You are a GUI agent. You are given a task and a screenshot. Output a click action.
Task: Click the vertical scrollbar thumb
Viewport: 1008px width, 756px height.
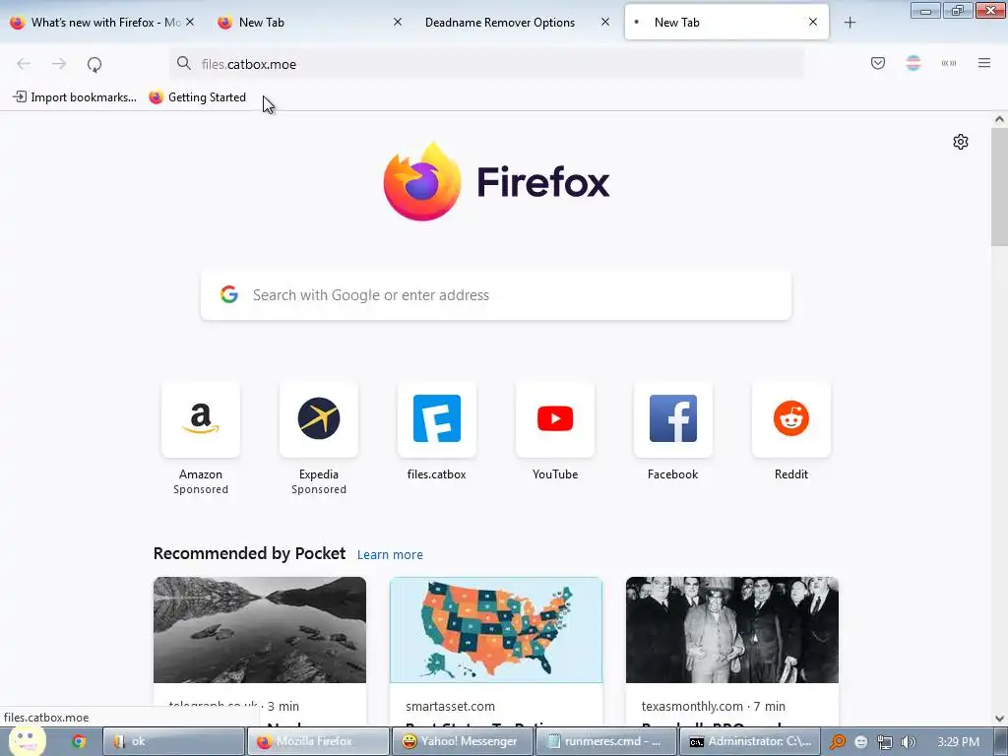point(999,186)
